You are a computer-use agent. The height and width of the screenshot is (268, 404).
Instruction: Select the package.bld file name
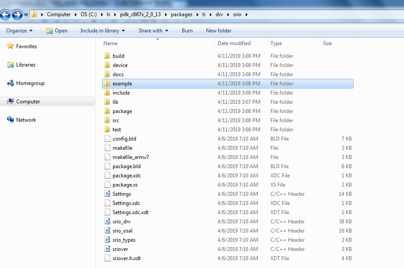(127, 166)
